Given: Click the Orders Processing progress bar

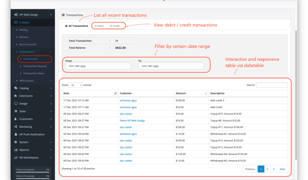Looking at the screenshot, I should (x=33, y=178).
